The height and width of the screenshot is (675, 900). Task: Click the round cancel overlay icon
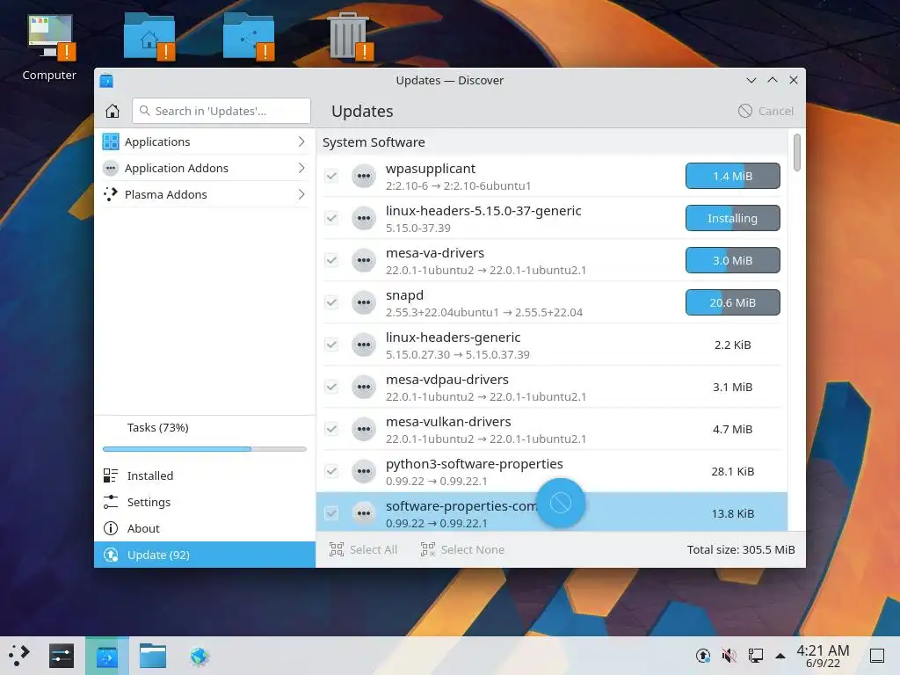point(561,503)
